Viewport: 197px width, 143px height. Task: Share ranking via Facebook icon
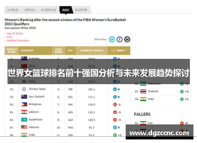[119, 40]
